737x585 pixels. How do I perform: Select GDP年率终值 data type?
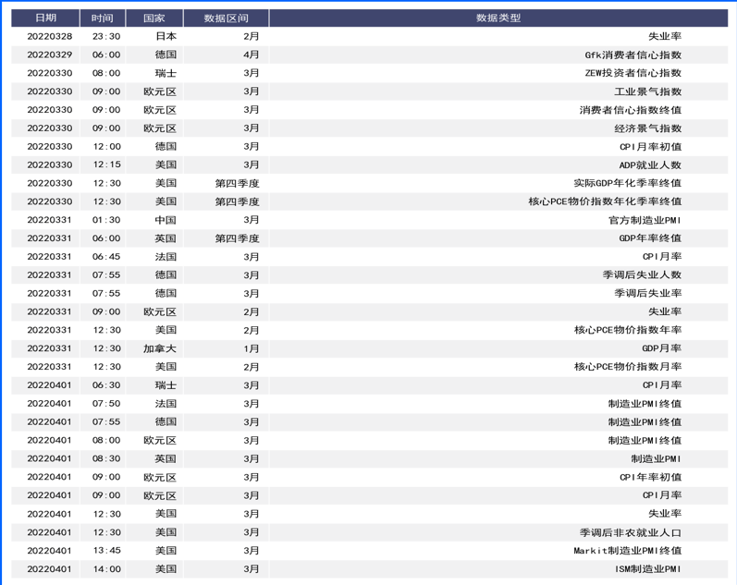tap(650, 238)
